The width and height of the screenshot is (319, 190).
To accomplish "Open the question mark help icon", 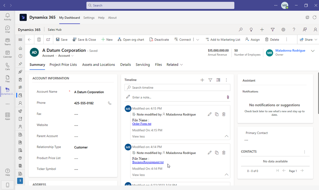I will (x=294, y=30).
